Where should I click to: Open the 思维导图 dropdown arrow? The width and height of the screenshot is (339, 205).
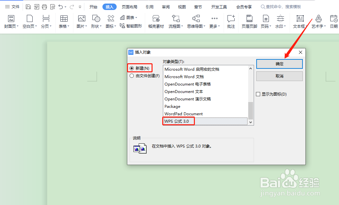click(x=204, y=26)
